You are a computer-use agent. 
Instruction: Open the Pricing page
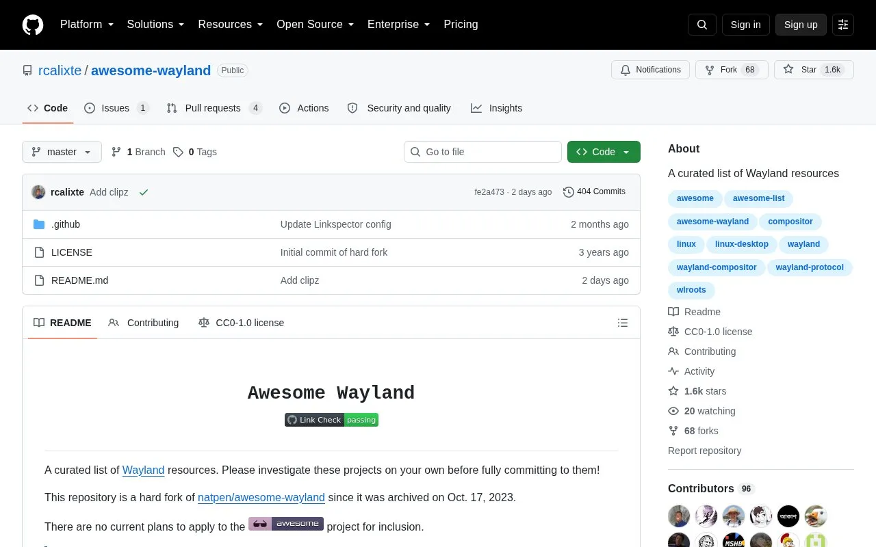click(x=461, y=25)
